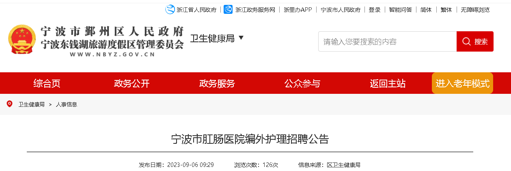Open 无障碍浏览 accessibility browsing
The width and height of the screenshot is (511, 171).
tap(475, 10)
